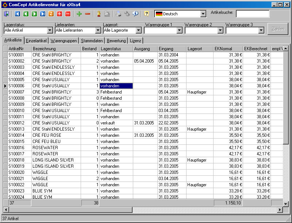Expand the Lagerstatus 'Alle Artikel' dropdown
The height and width of the screenshot is (223, 292).
pyautogui.click(x=50, y=30)
